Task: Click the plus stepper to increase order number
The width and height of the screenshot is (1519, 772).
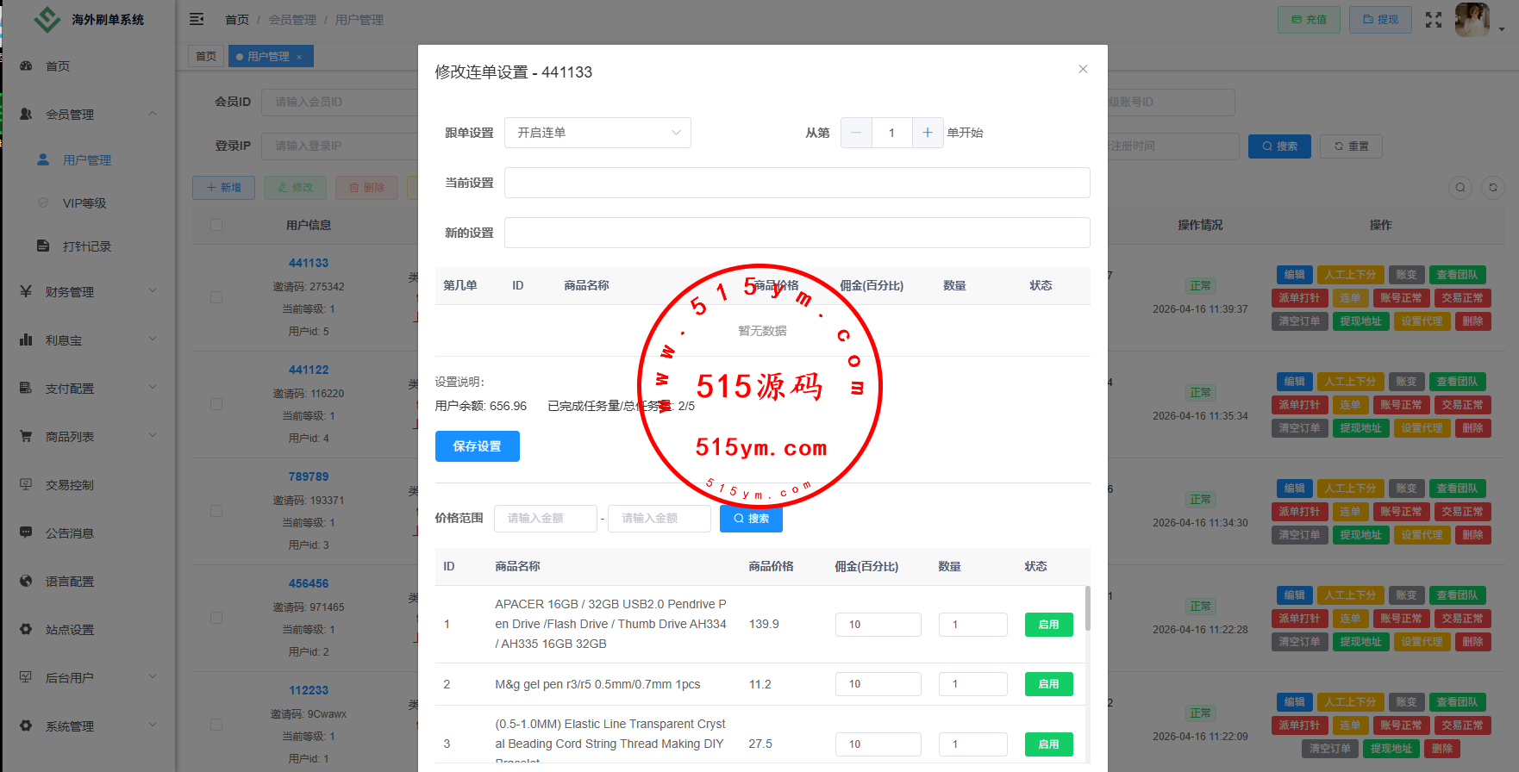Action: pos(927,133)
